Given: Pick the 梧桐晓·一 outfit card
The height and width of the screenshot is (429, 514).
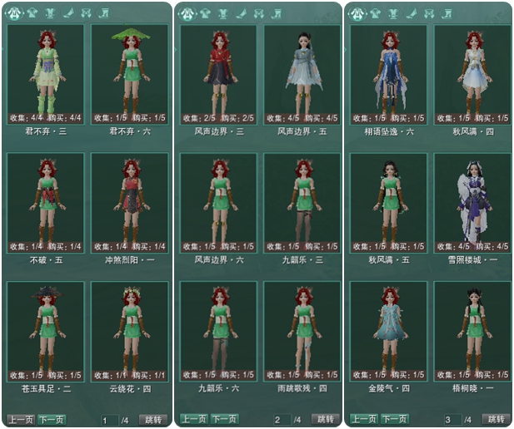Looking at the screenshot, I should (472, 331).
